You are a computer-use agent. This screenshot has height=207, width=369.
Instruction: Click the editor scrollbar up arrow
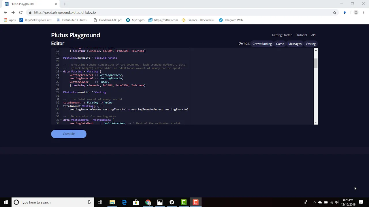[x=316, y=50]
